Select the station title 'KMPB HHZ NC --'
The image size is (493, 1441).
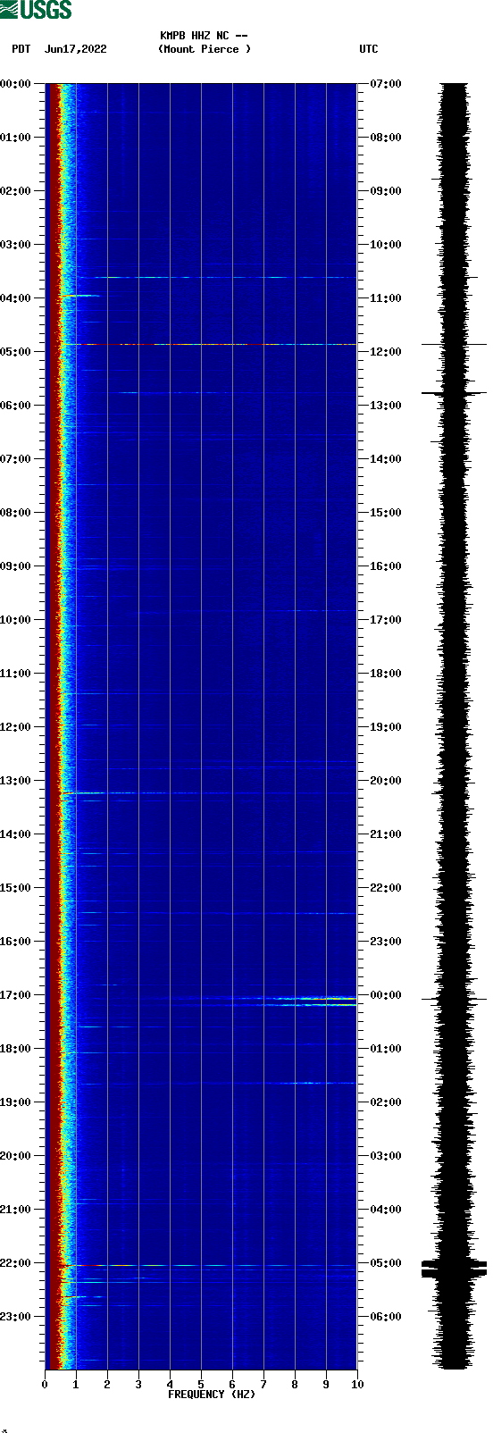pyautogui.click(x=204, y=36)
